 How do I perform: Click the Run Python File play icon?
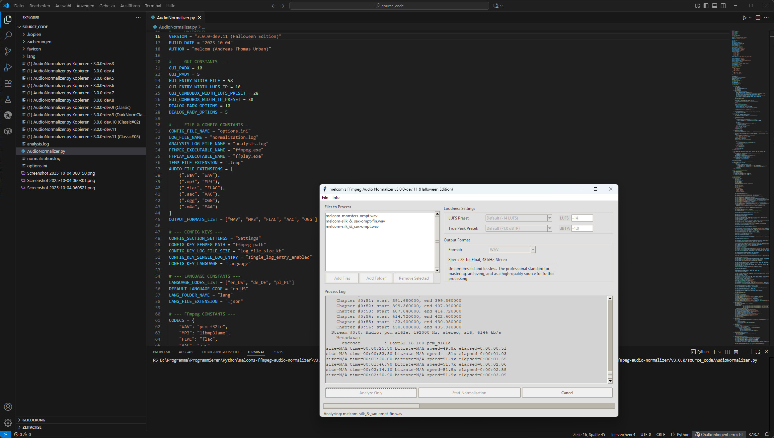[744, 18]
